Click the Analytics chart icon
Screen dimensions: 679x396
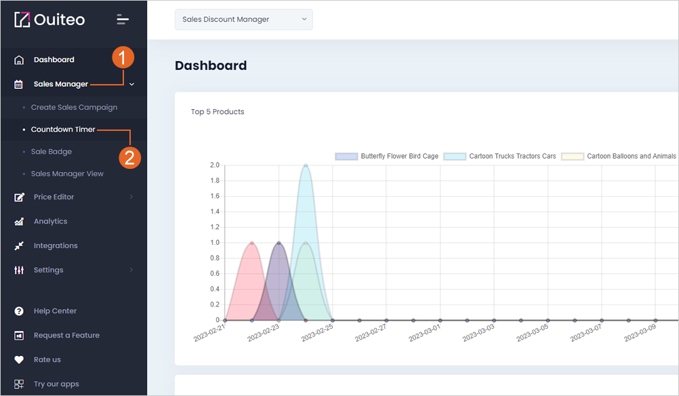click(18, 222)
